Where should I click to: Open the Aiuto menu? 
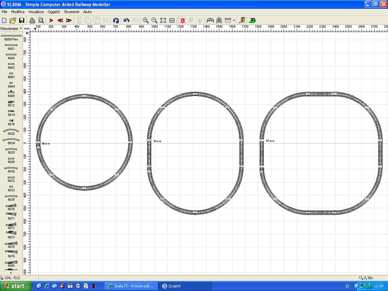point(88,12)
